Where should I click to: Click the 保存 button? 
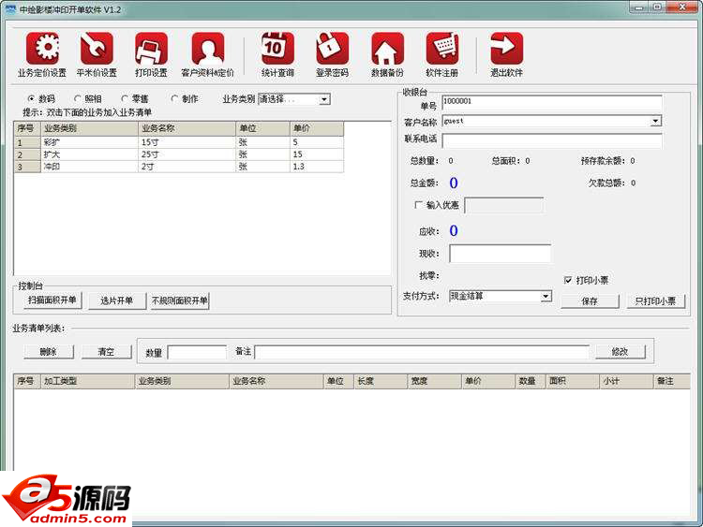click(x=590, y=300)
